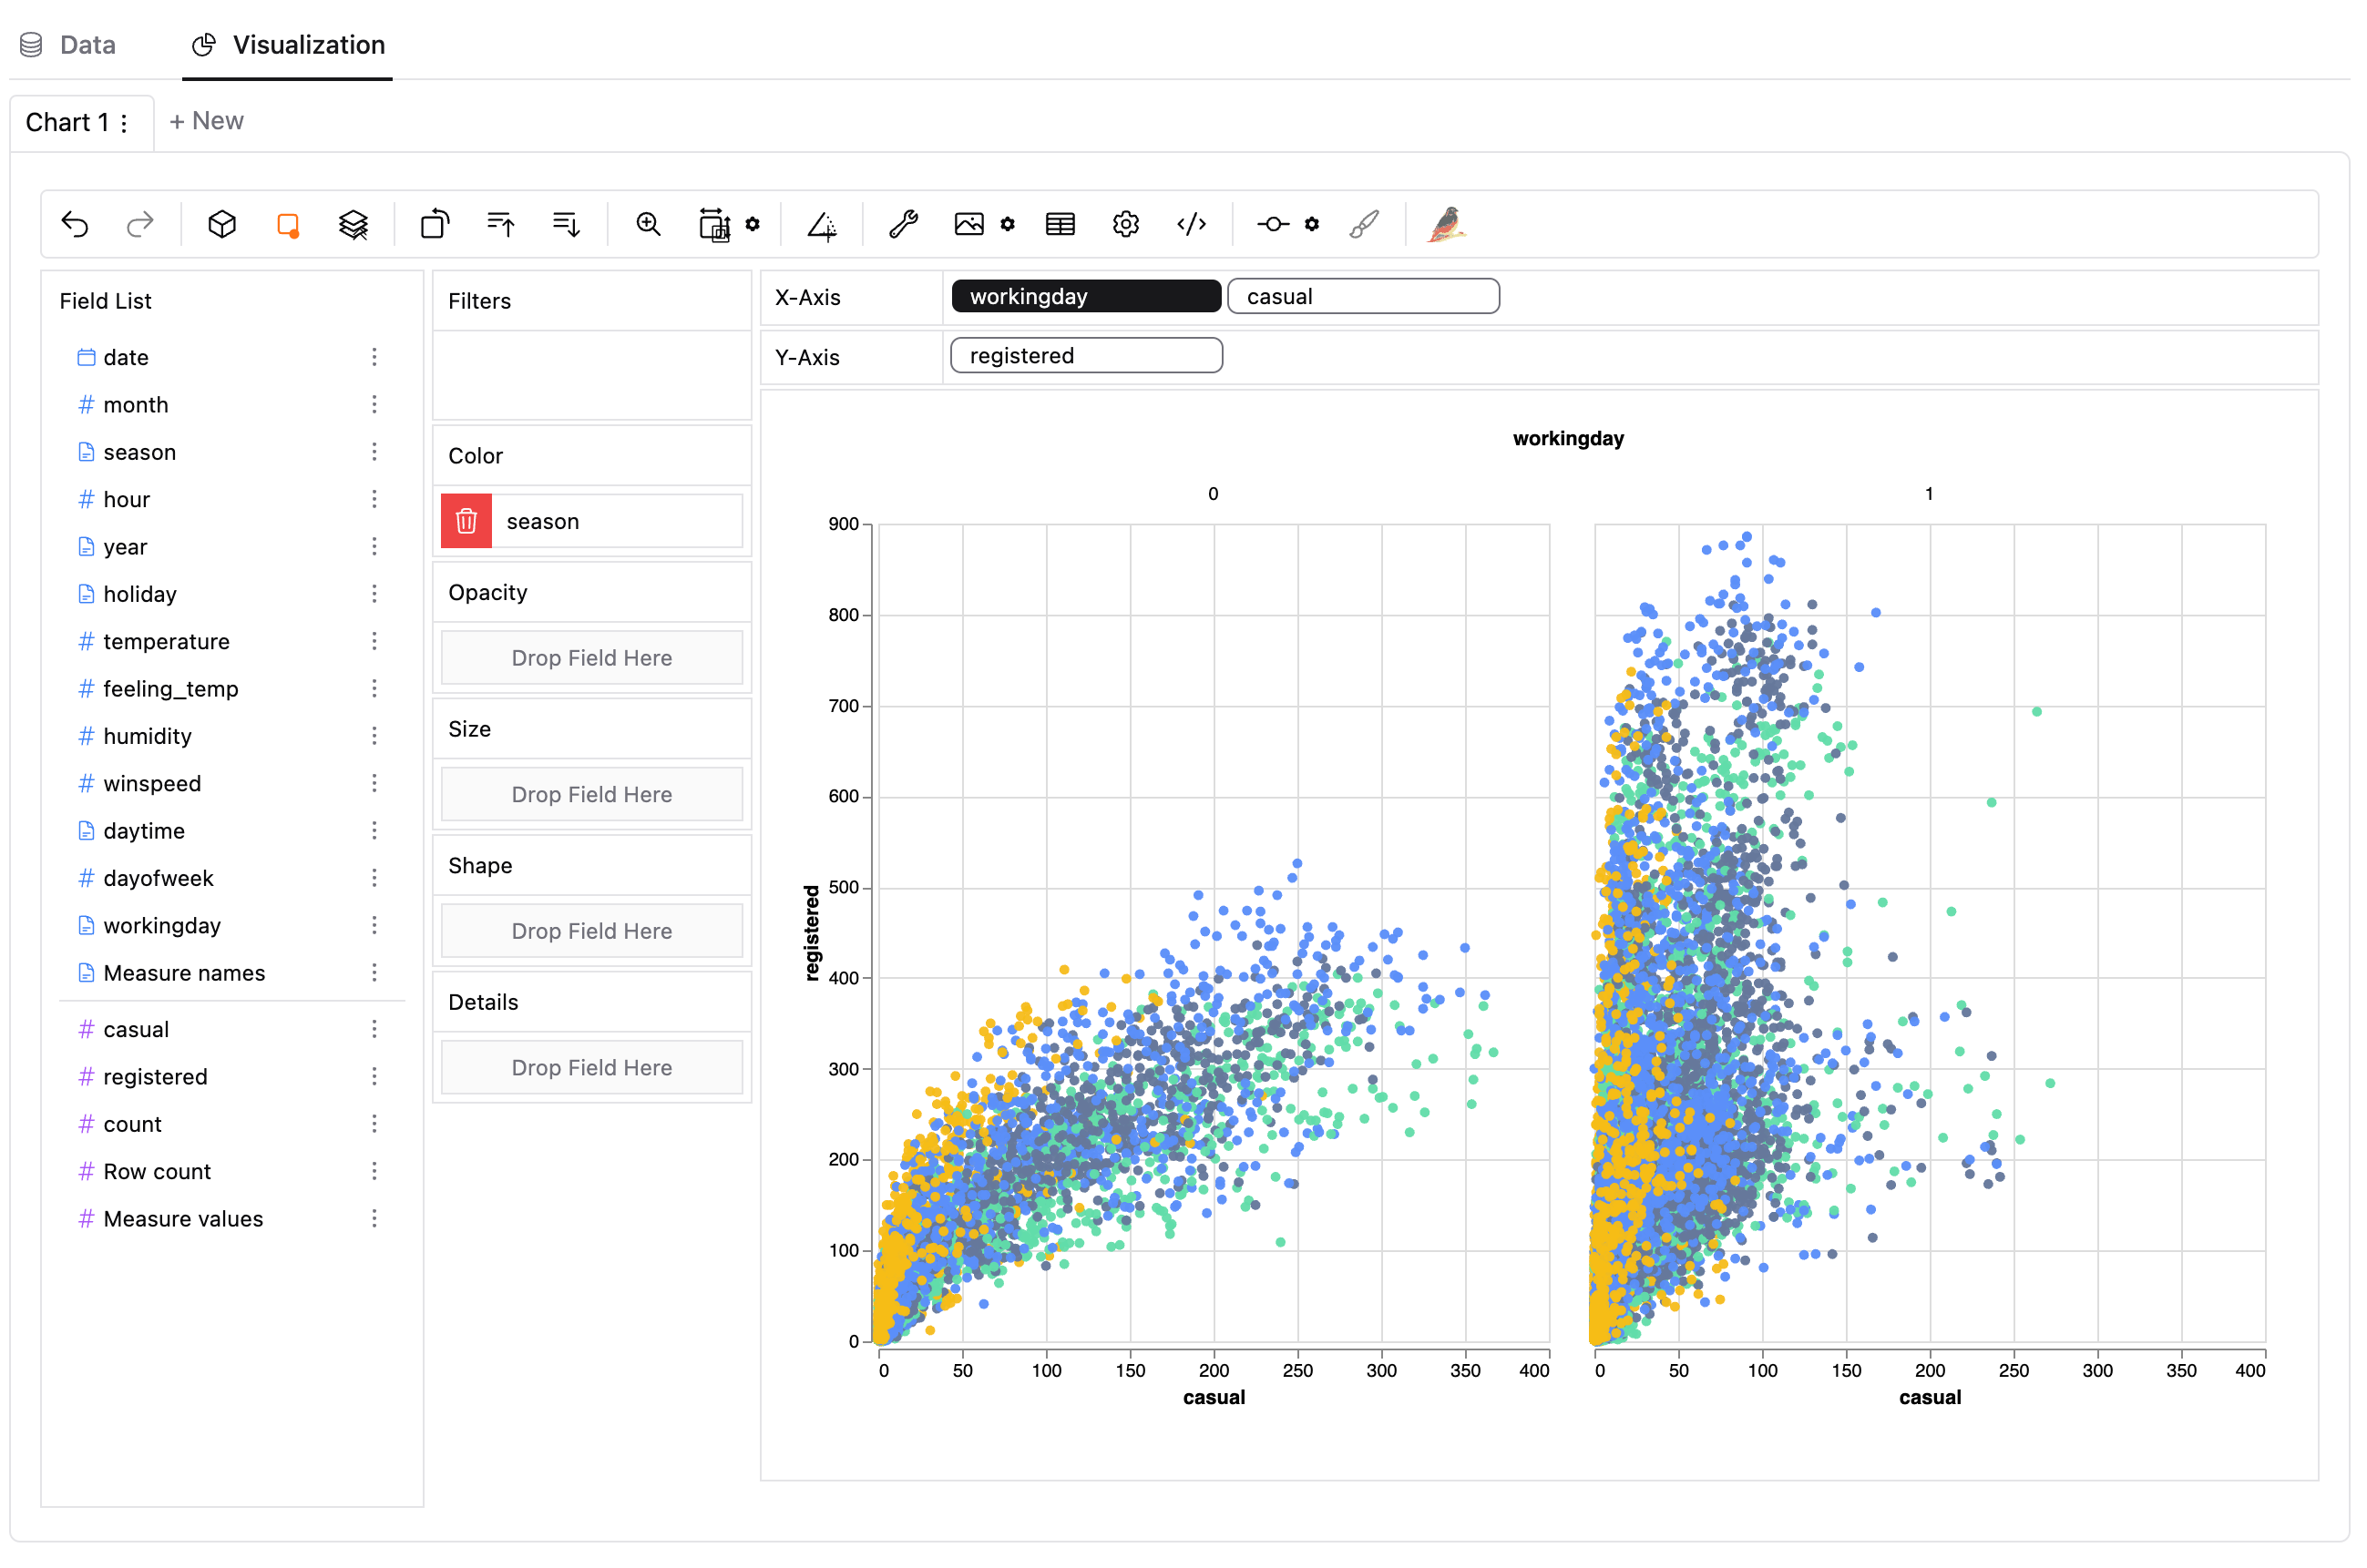Sort the chart ascending
Image resolution: width=2367 pixels, height=1568 pixels.
(x=500, y=224)
